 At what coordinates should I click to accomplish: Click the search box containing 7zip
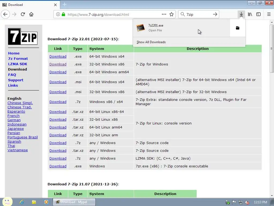198,14
